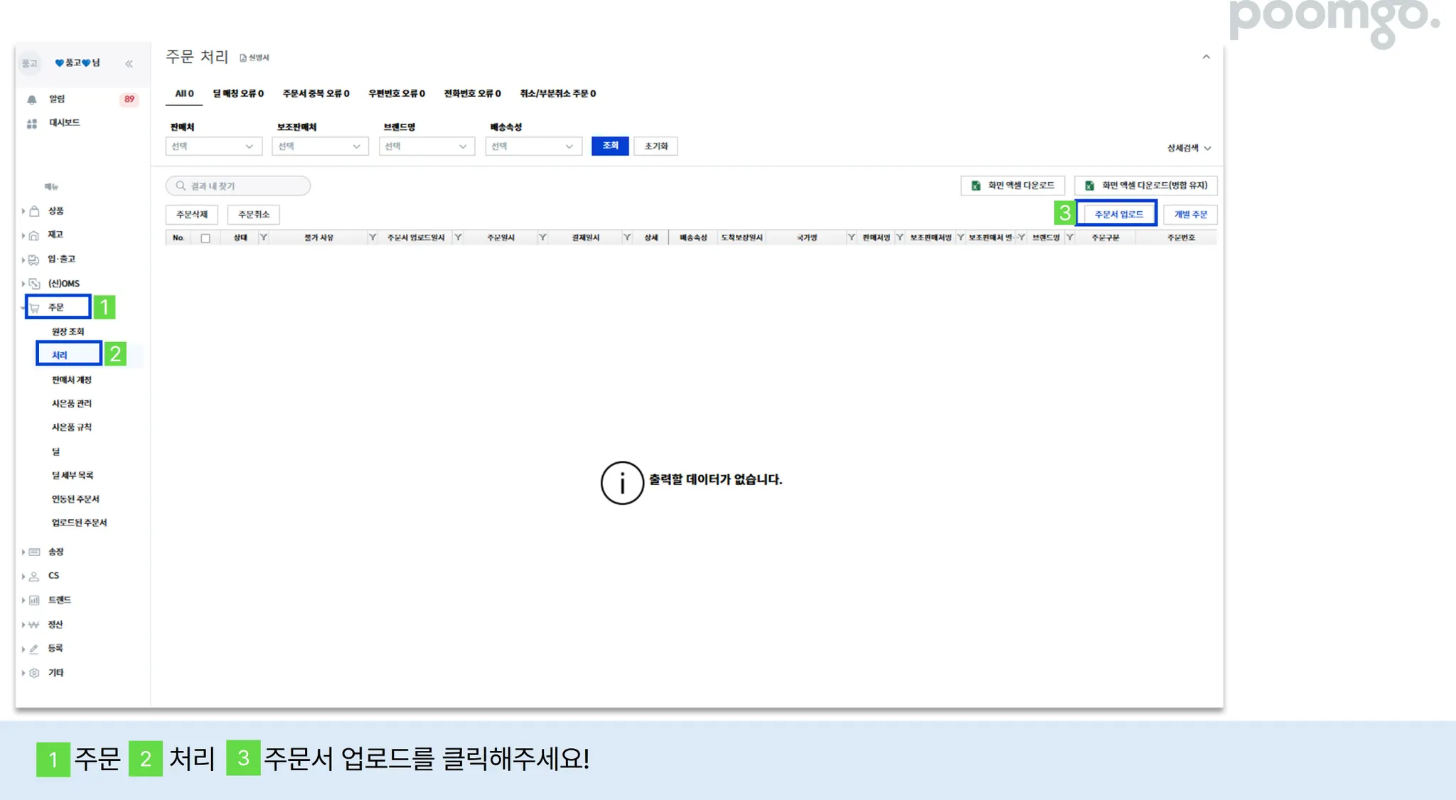
Task: Click 화면 엑셀 다운로드 button
Action: point(1012,186)
